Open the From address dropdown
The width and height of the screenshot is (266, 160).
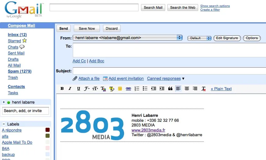(128, 38)
